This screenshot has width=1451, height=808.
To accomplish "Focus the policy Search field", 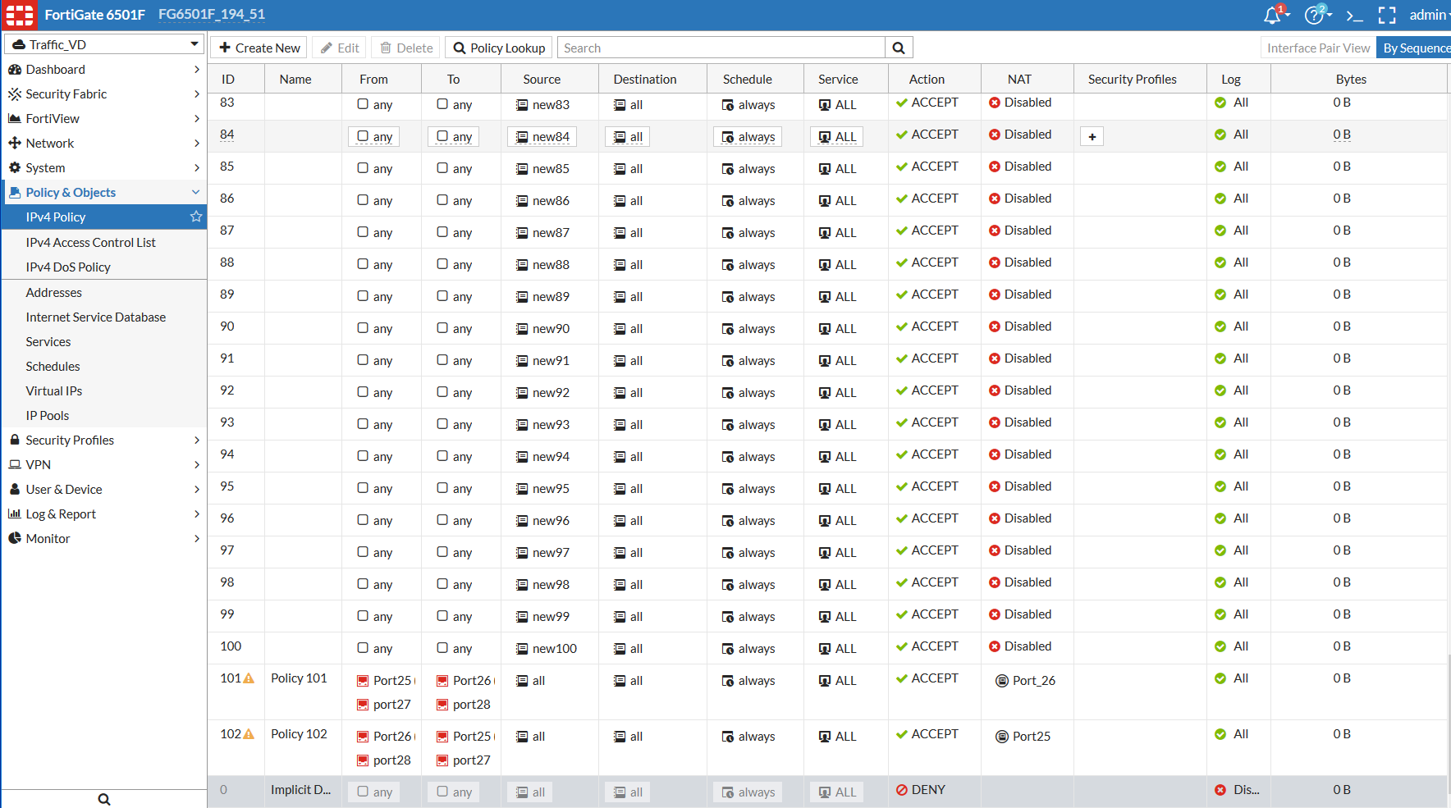I will [x=721, y=48].
